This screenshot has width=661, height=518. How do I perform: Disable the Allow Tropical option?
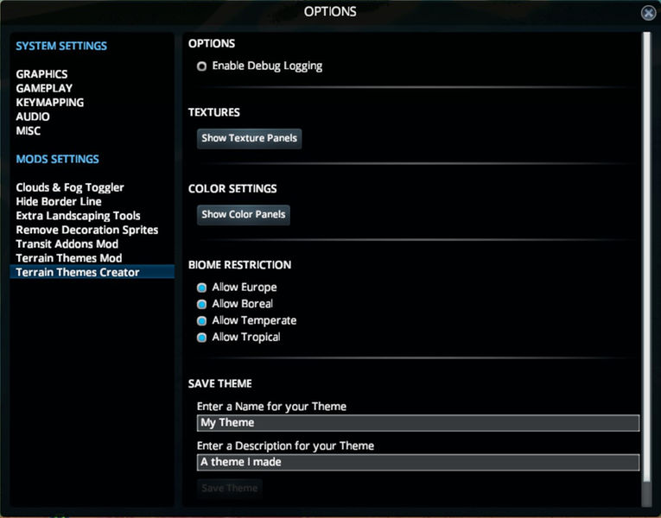point(201,337)
